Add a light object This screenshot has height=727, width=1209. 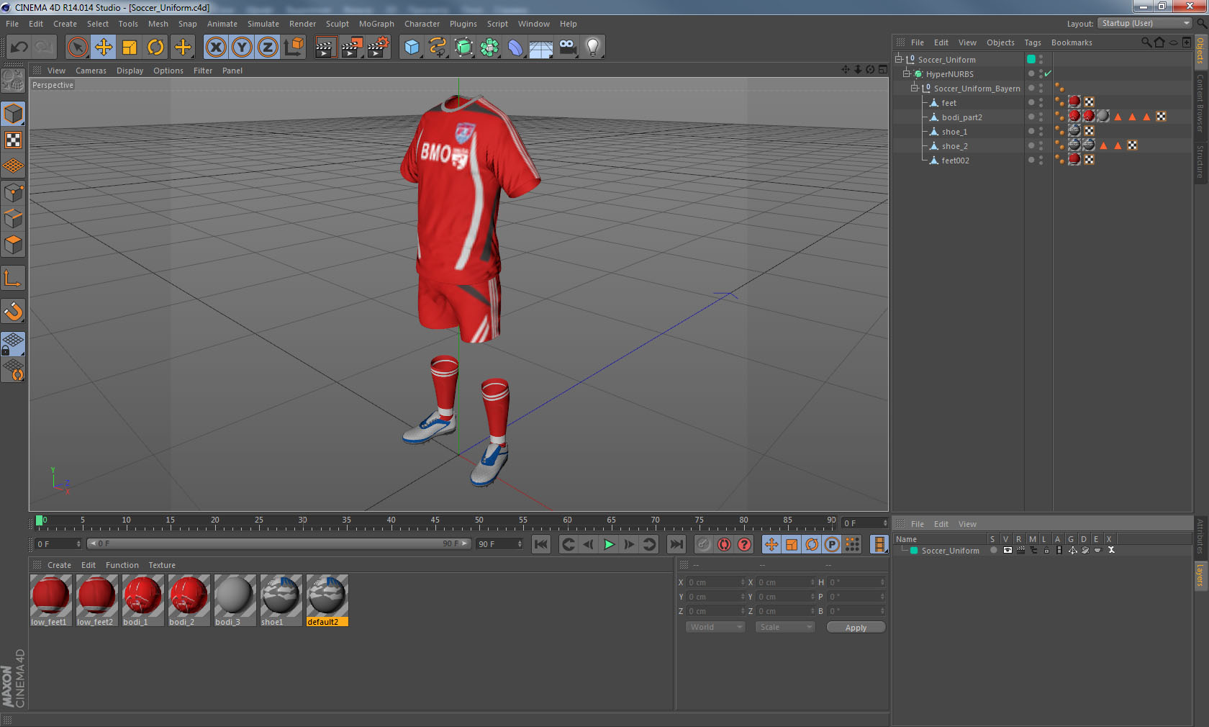click(x=593, y=48)
